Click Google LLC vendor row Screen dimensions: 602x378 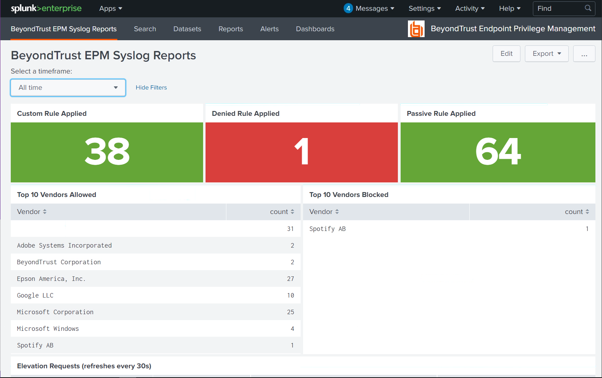(156, 295)
